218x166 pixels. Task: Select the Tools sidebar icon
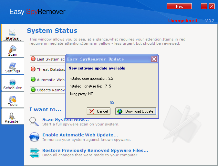coord(13,100)
